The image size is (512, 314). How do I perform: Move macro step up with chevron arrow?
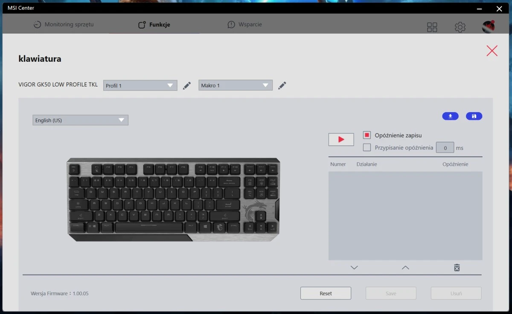coord(405,268)
